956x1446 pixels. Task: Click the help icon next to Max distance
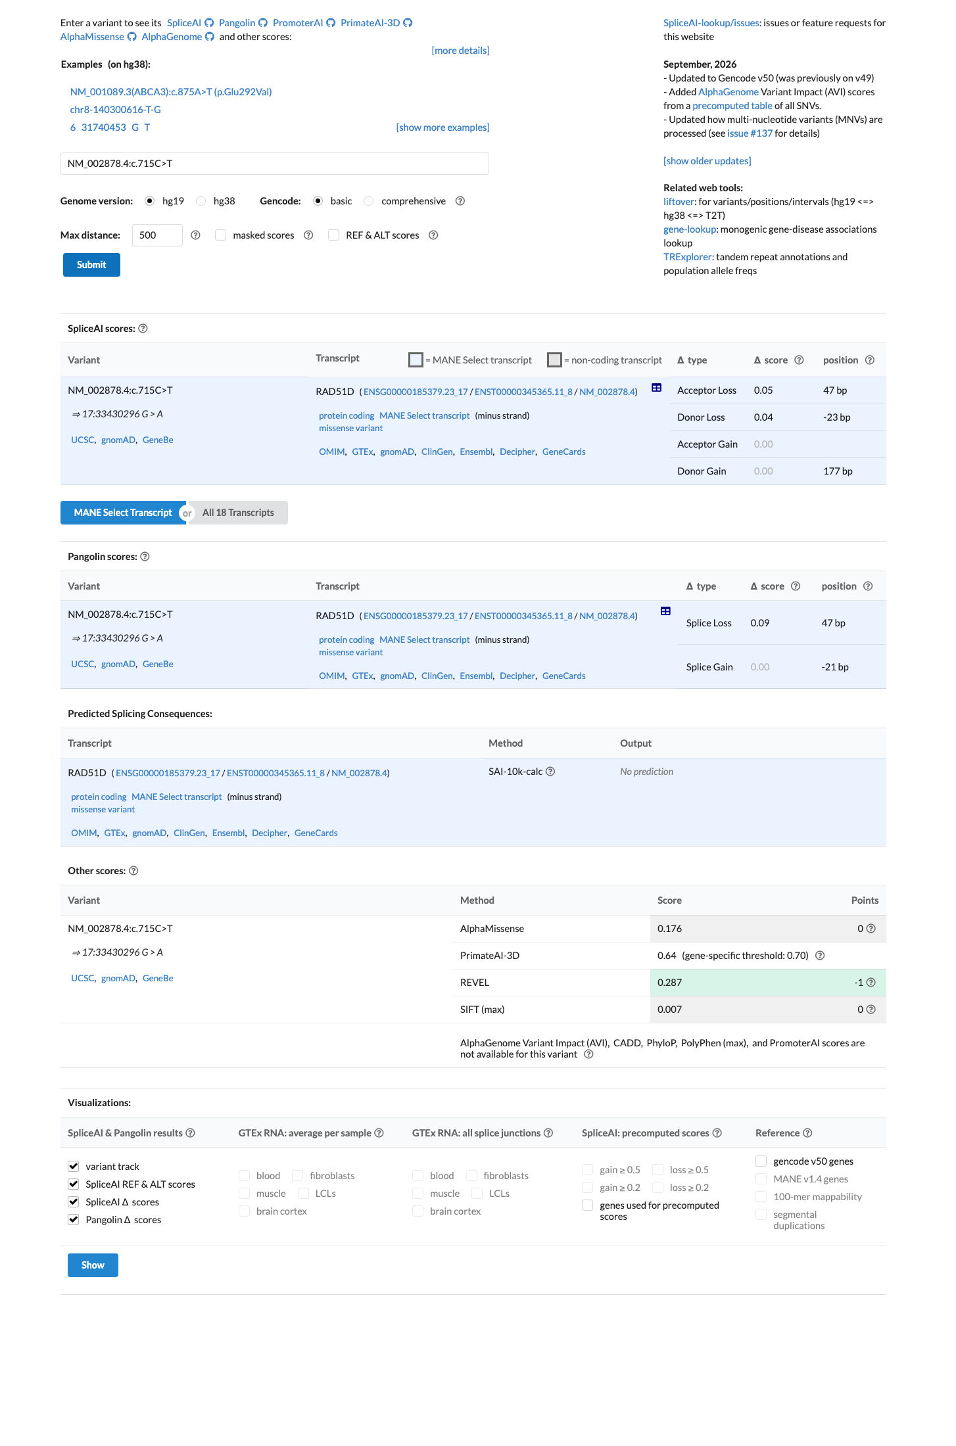point(195,235)
